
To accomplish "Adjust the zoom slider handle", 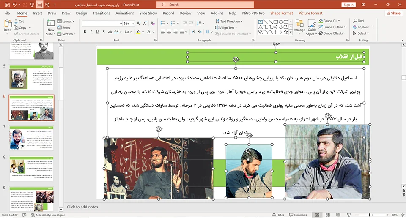I will point(370,215).
